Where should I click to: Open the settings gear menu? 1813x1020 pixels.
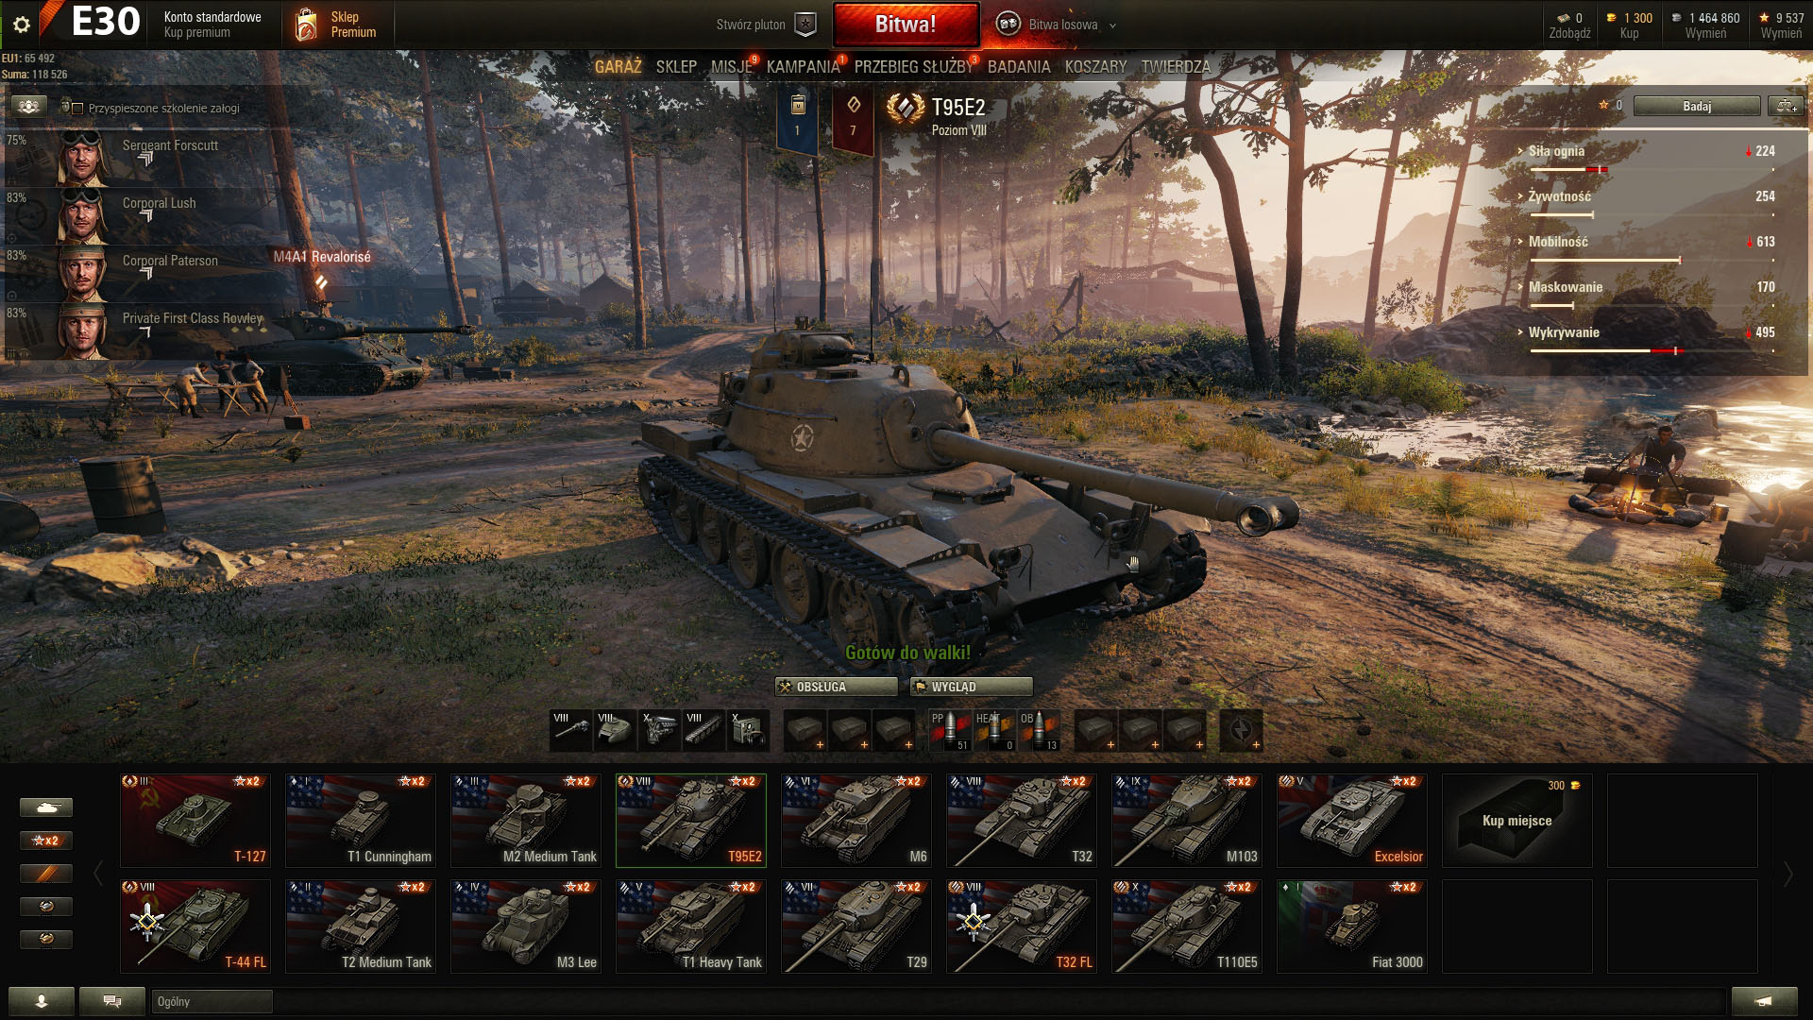click(x=22, y=25)
